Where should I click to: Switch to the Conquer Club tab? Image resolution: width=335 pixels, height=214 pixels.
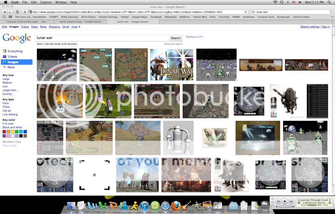pos(28,22)
